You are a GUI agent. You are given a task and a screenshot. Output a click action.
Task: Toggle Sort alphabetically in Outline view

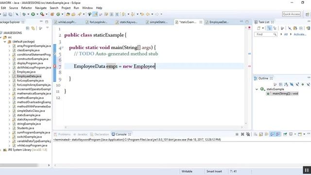(286, 85)
